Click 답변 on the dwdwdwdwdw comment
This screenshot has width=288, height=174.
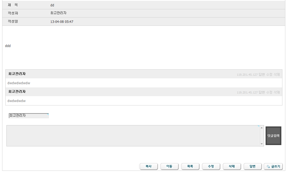tap(262, 75)
